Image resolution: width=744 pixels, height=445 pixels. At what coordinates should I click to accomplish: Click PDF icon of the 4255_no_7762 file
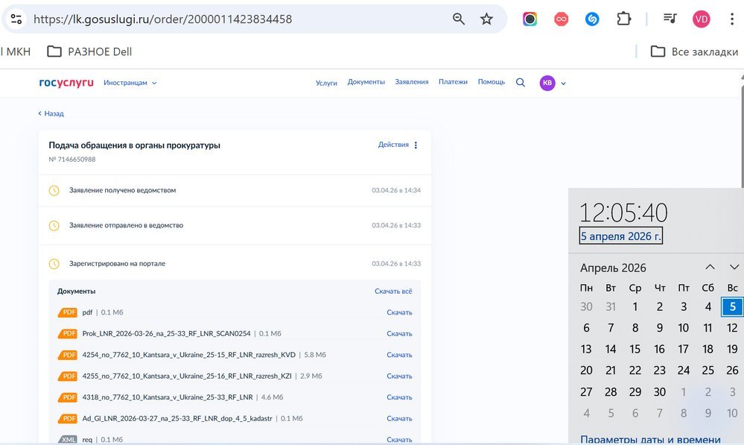pos(68,376)
